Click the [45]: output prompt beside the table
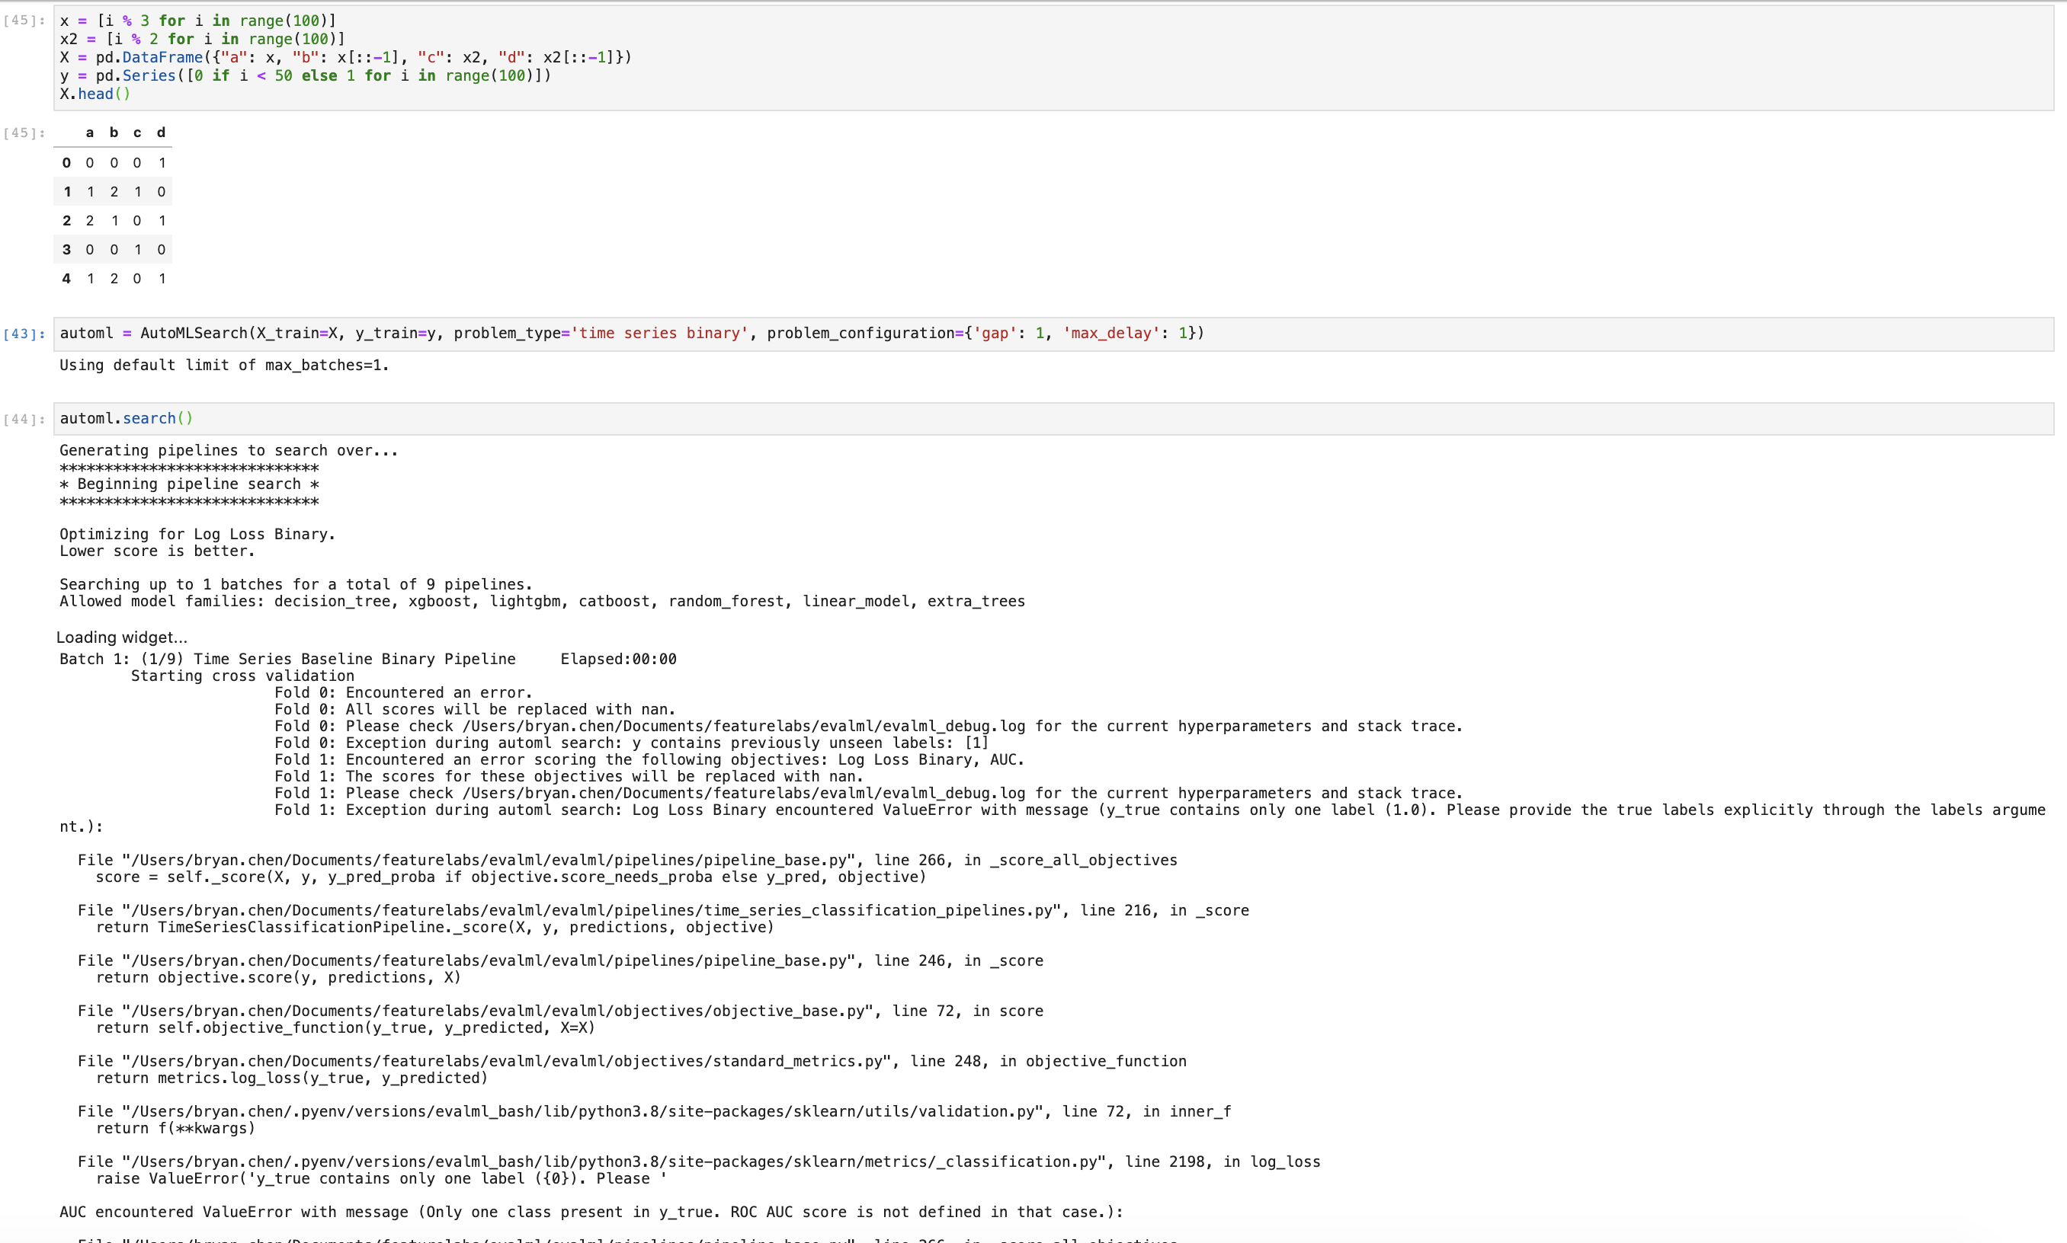 (x=24, y=133)
